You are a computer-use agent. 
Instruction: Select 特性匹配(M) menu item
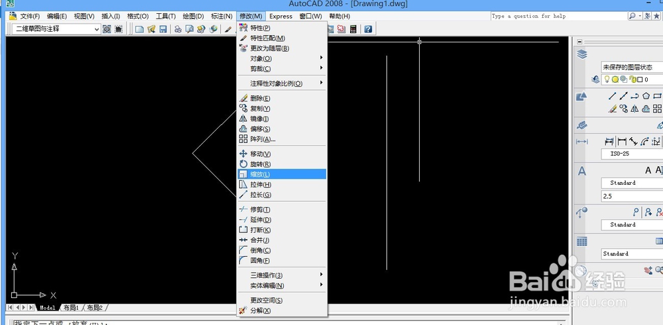[282, 38]
